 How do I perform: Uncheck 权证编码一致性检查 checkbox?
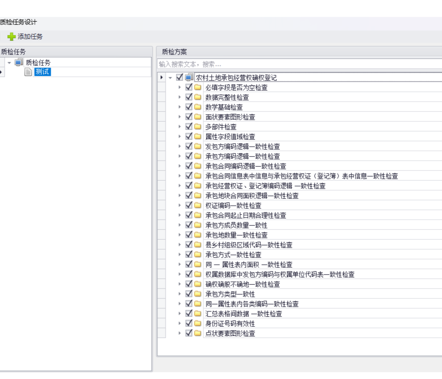pos(189,205)
